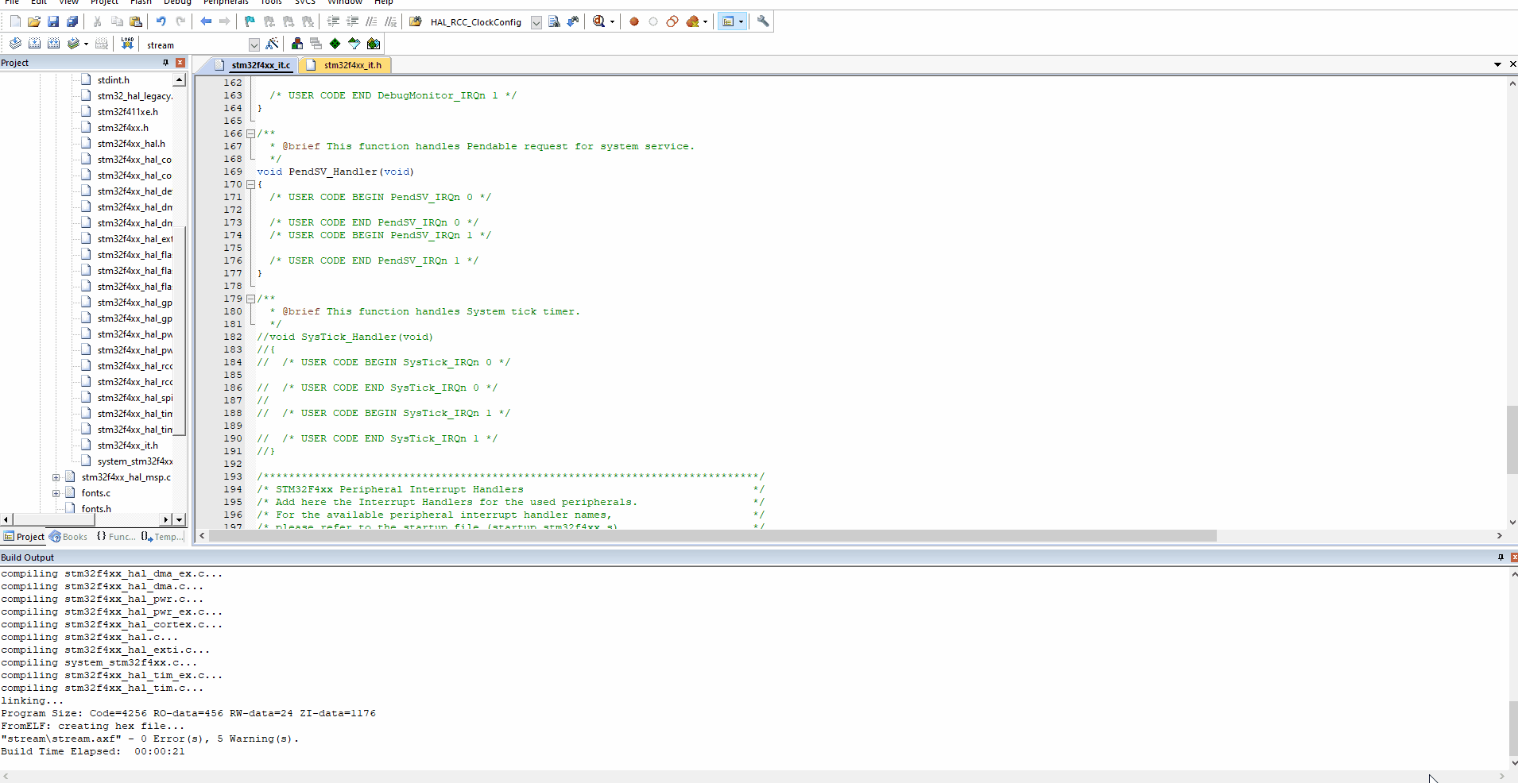Open Options for Target wand icon
The width and height of the screenshot is (1518, 783).
[273, 44]
